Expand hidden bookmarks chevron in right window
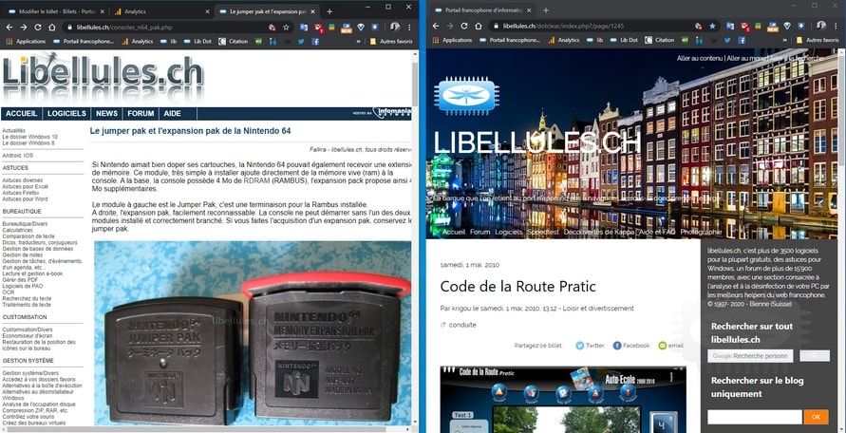The width and height of the screenshot is (846, 433). [x=784, y=40]
